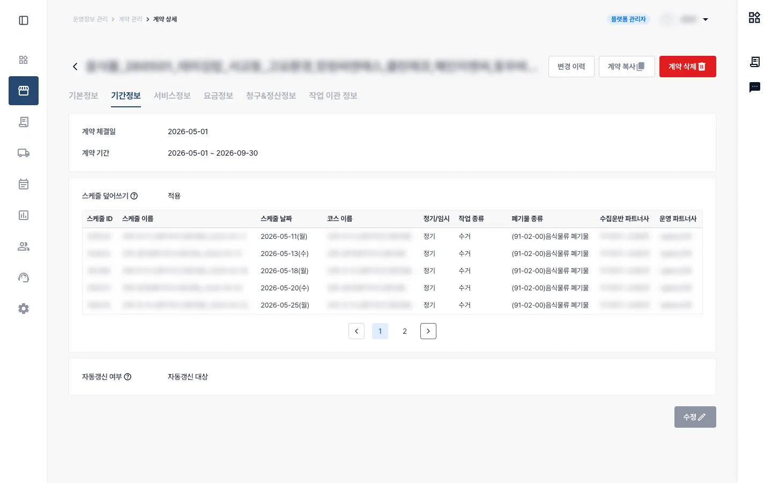Show help tooltip for 스케줄 덮어쓰기
Viewport: 772px width, 483px height.
coord(134,196)
